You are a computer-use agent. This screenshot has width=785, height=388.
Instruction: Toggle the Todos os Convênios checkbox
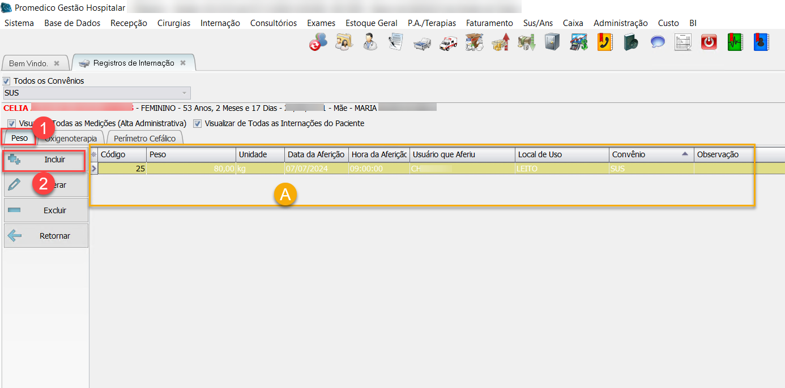7,81
